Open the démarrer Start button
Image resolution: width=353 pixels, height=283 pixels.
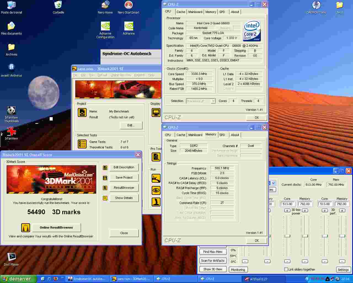(18, 279)
